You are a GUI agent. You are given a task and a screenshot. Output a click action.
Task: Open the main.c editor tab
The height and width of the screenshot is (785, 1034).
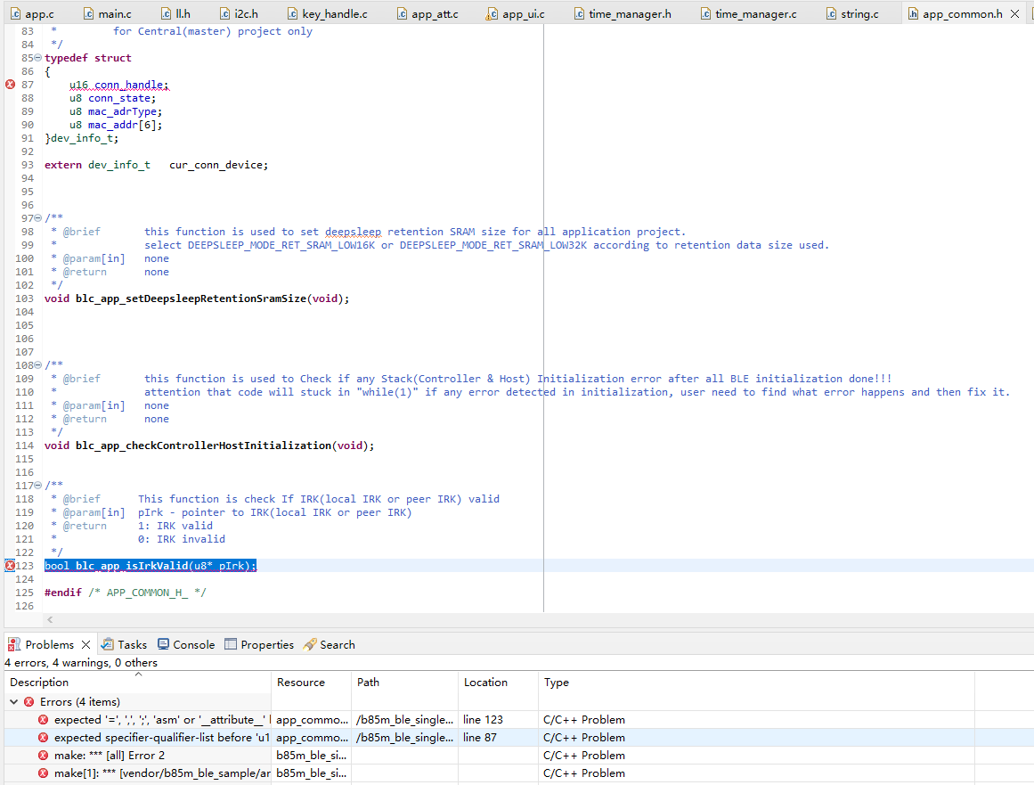point(108,13)
